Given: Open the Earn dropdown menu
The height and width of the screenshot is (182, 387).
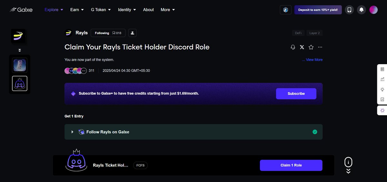Looking at the screenshot, I should tap(77, 10).
